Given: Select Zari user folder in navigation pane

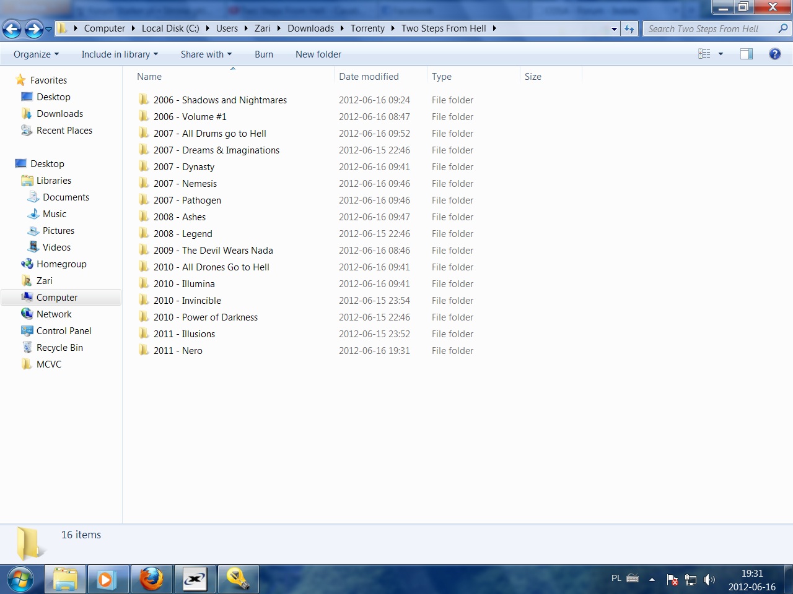Looking at the screenshot, I should click(44, 281).
